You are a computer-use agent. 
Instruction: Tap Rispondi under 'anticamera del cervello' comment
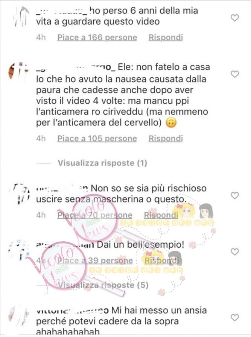tap(166, 139)
